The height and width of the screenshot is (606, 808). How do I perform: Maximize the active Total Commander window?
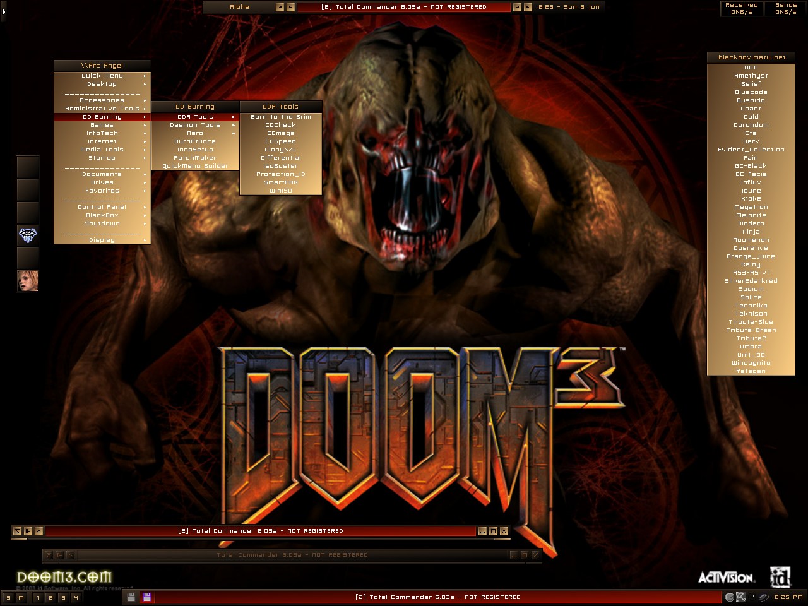(494, 531)
